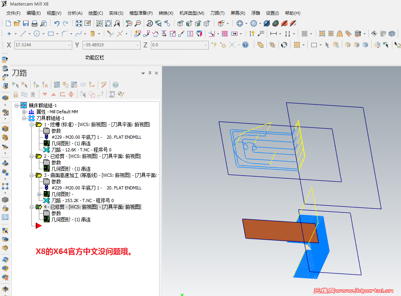Select operation 2 已修剪 folder icon
The image size is (401, 296).
[39, 156]
